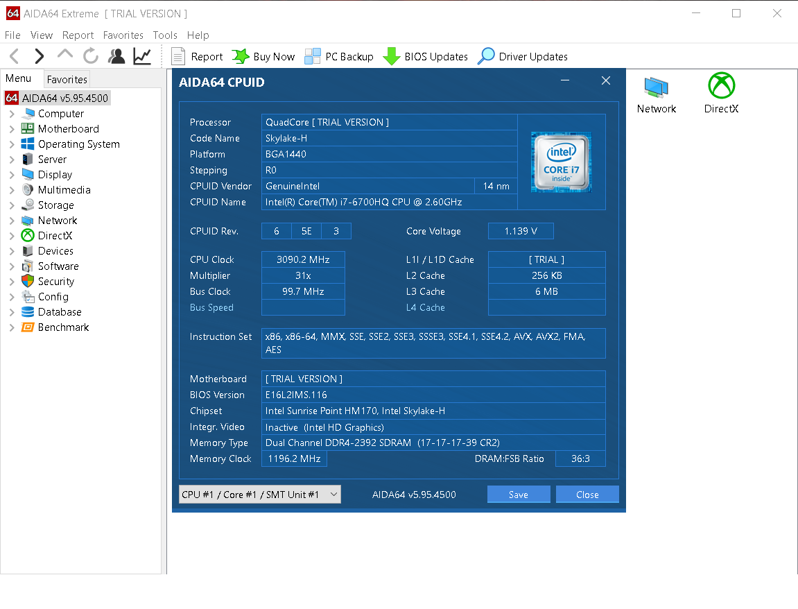The height and width of the screenshot is (609, 798).
Task: Open the Favorites menu
Action: click(123, 35)
